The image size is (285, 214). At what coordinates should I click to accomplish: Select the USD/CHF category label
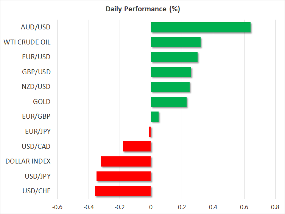tap(36, 191)
